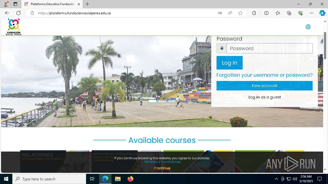Select the Plataforma Educativa Fundación tab

coord(52,4)
